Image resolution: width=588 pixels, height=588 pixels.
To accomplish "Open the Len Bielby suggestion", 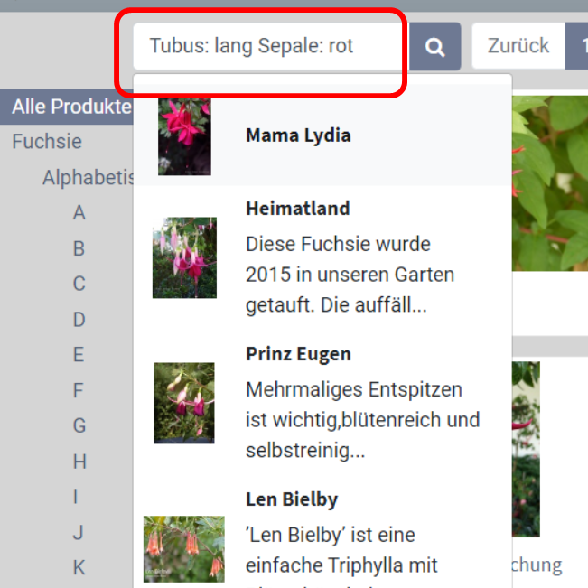I will tap(291, 499).
